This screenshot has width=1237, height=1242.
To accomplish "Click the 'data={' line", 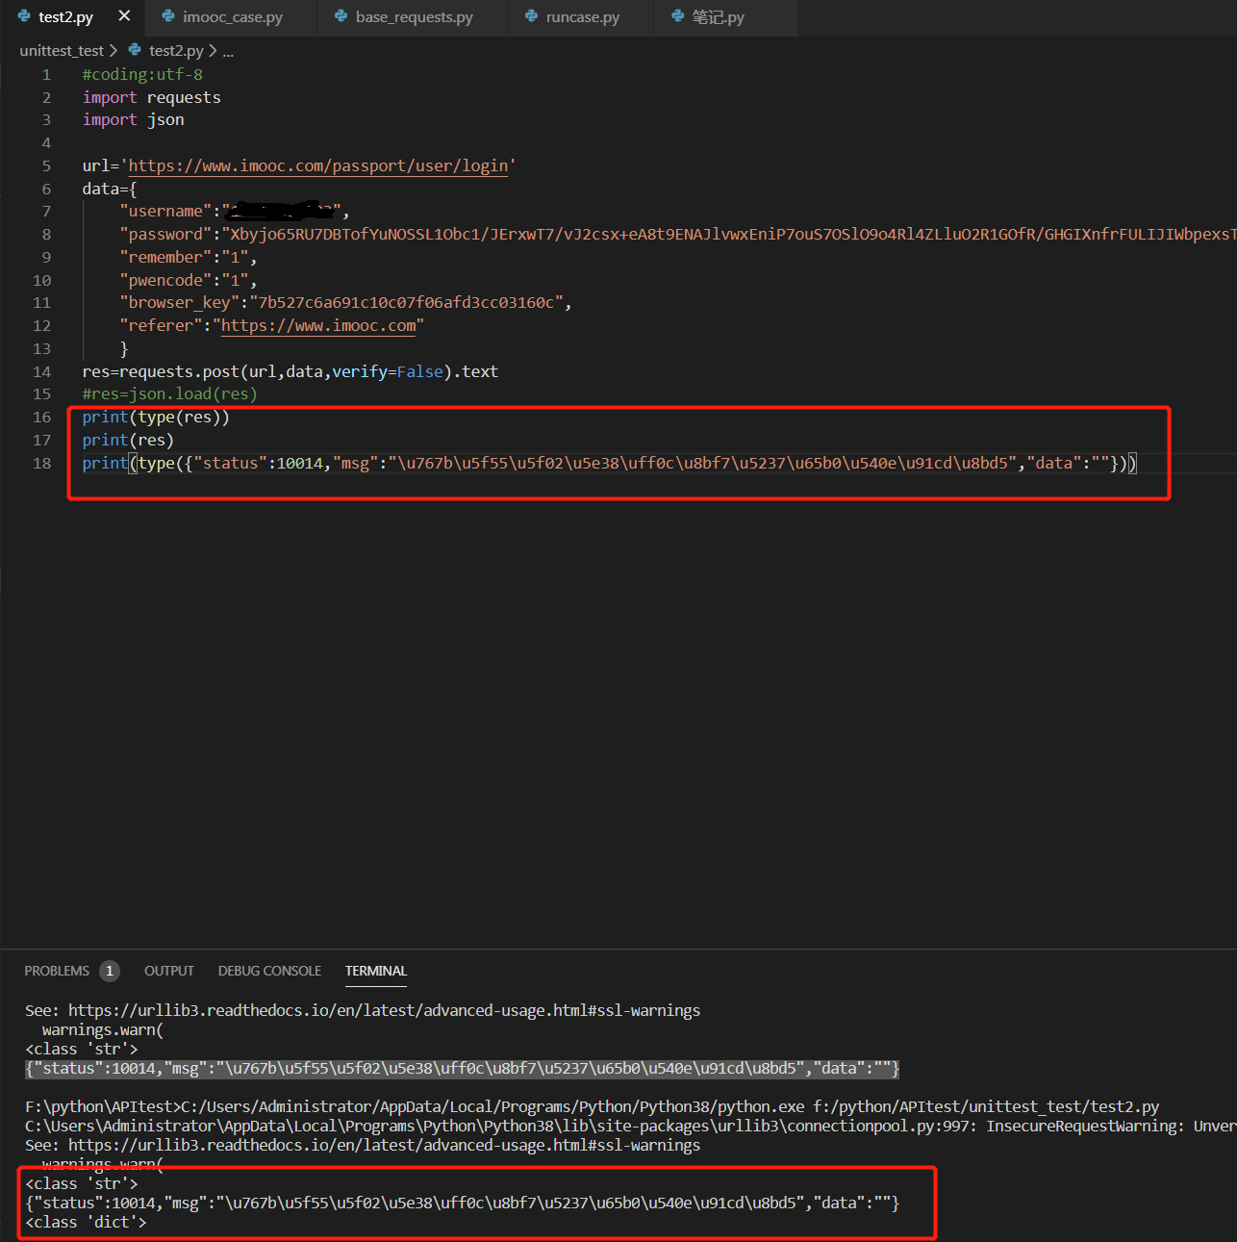I will click(x=110, y=189).
